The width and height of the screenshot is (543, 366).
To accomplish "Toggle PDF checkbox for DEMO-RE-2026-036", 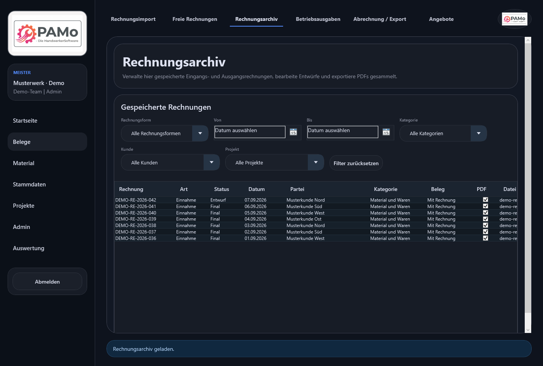I will (486, 238).
